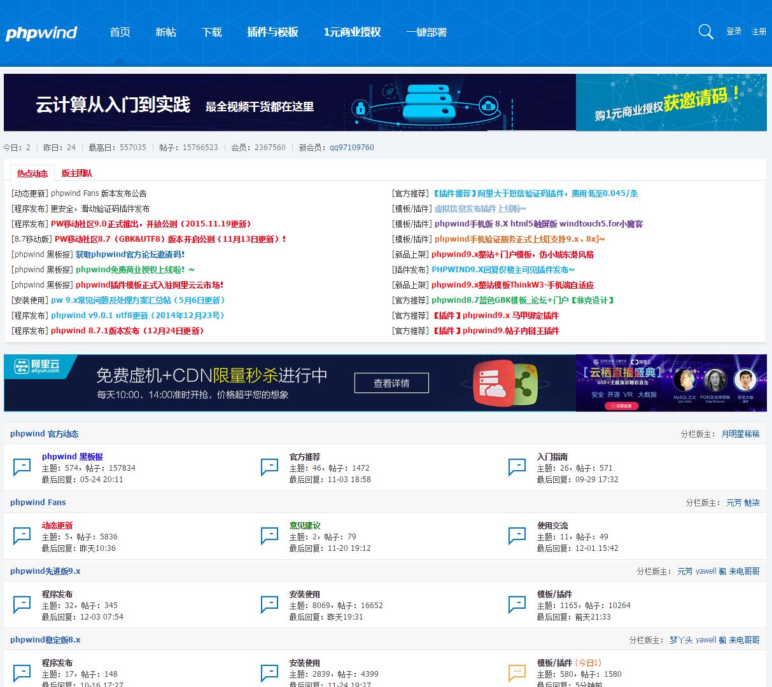Click forum icon beside 9.x 安装使用
772x687 pixels.
click(x=270, y=605)
